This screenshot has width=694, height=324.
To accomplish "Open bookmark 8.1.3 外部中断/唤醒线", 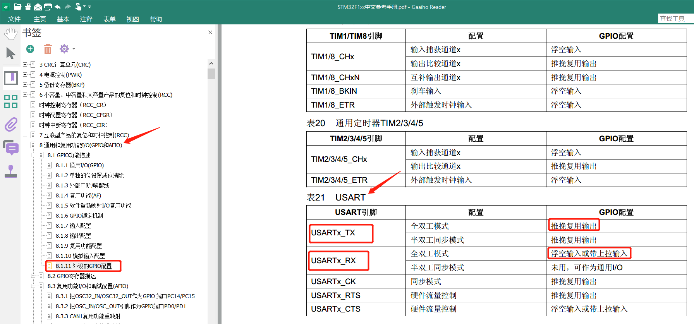I will pyautogui.click(x=82, y=185).
